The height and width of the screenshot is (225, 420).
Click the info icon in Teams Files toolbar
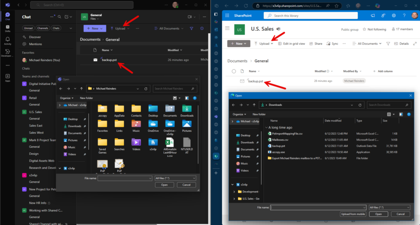tap(202, 28)
